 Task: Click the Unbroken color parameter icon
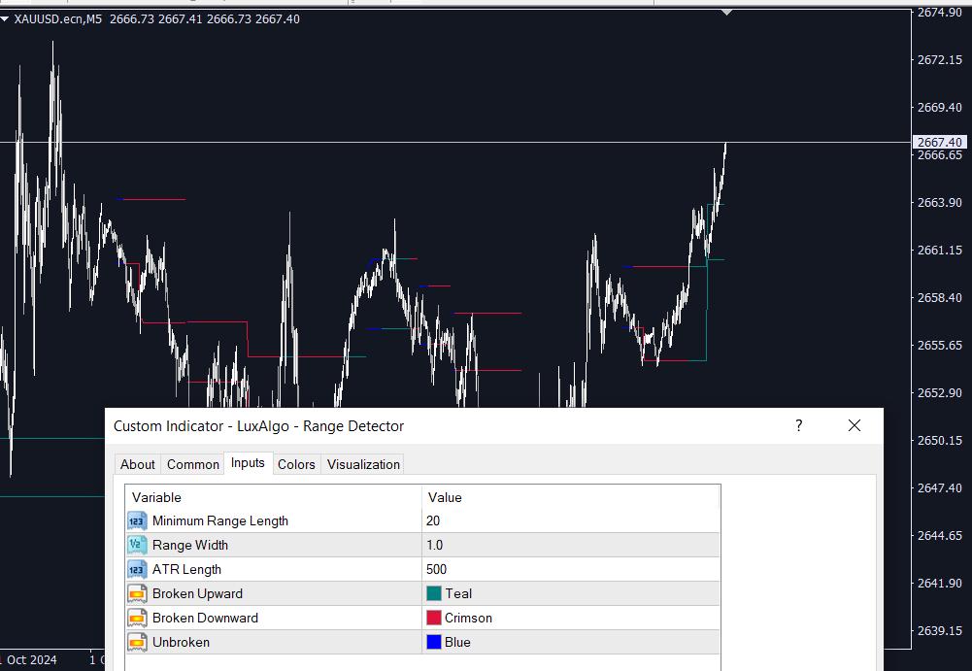[137, 642]
